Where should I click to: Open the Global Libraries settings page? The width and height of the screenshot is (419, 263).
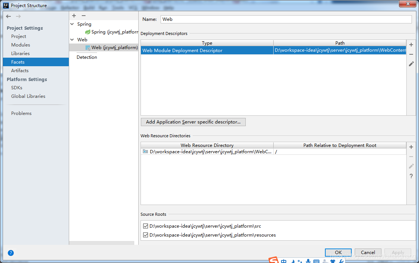pos(28,96)
